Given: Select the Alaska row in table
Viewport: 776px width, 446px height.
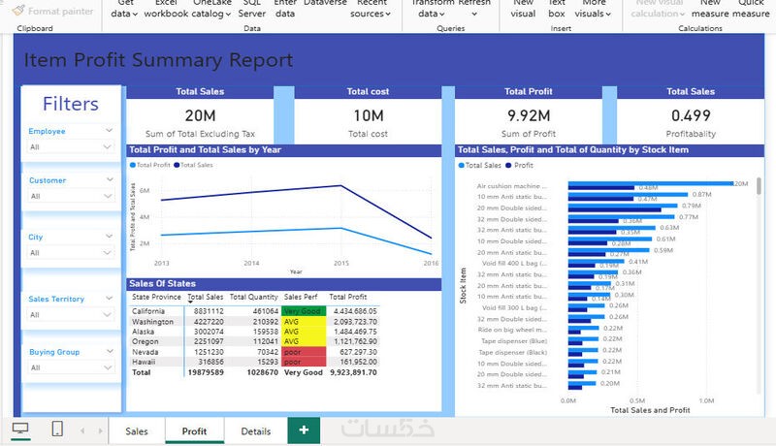Looking at the screenshot, I should click(254, 332).
